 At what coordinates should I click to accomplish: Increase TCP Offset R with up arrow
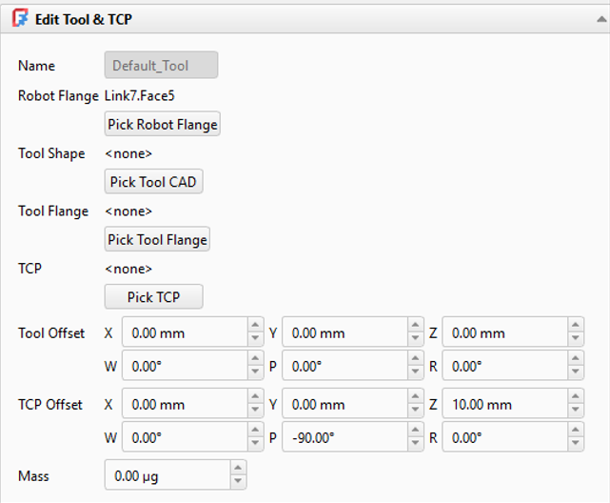click(576, 430)
